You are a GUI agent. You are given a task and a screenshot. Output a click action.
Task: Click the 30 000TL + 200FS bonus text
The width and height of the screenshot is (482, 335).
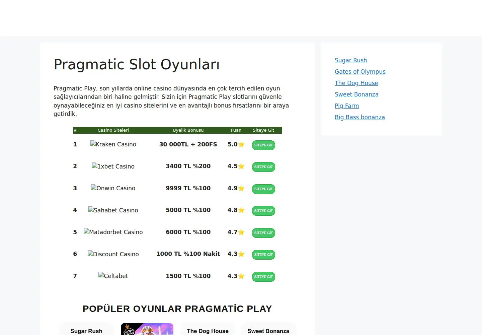click(x=188, y=144)
